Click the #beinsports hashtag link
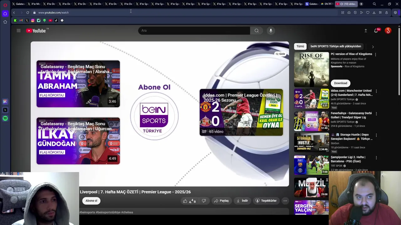Viewport: 401px width, 225px height. [87, 212]
